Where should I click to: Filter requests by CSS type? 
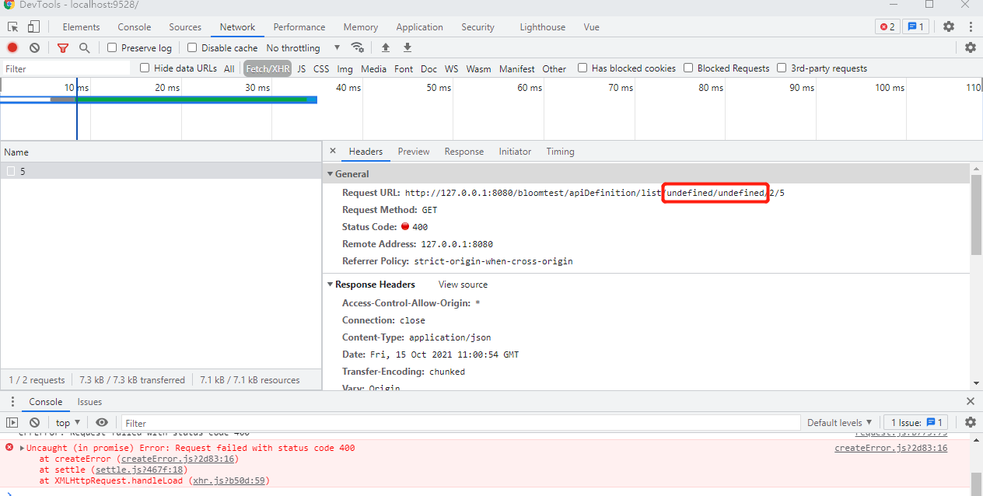pyautogui.click(x=321, y=68)
